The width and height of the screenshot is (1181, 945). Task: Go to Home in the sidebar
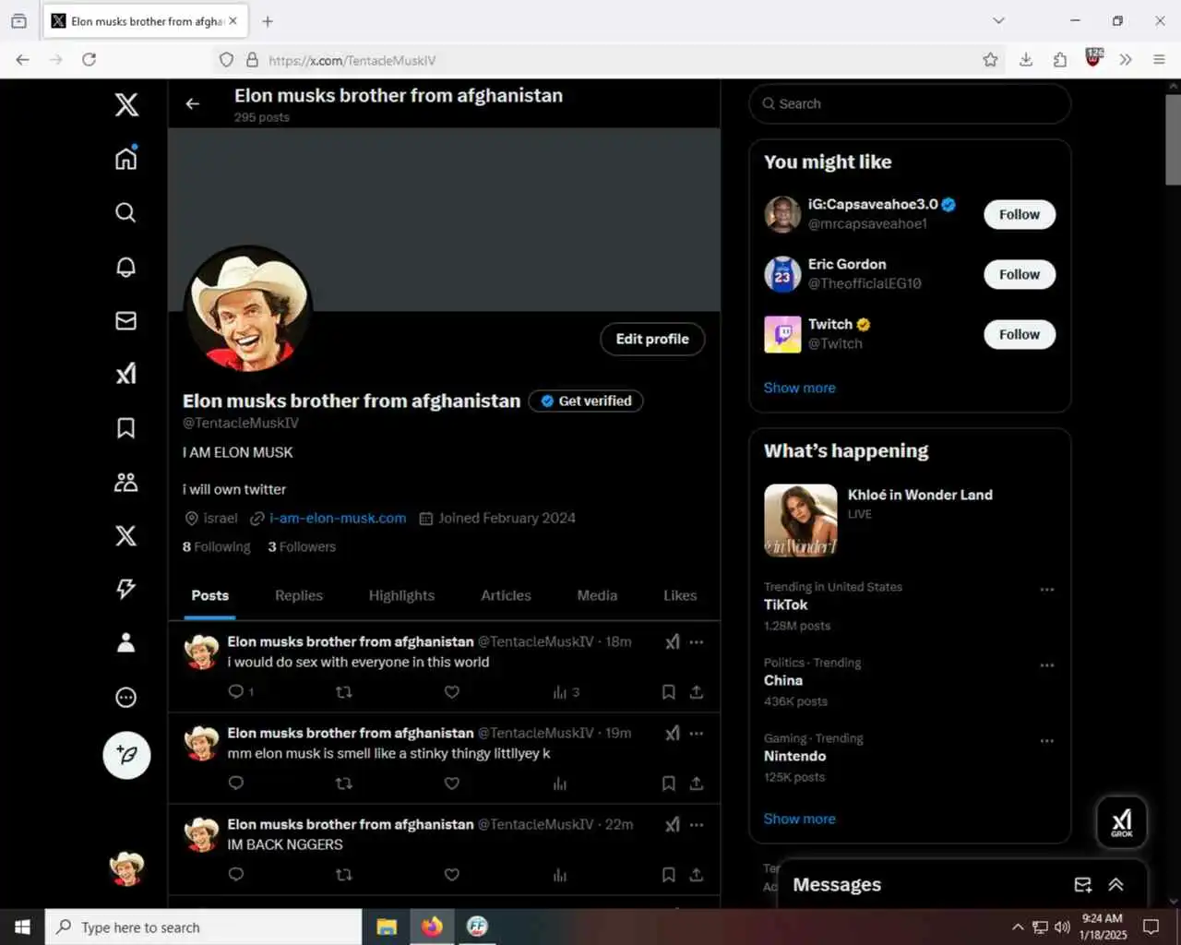[126, 158]
